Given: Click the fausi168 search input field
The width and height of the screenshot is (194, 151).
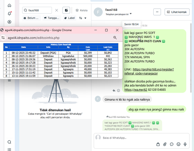Looking at the screenshot, I should 37,10.
